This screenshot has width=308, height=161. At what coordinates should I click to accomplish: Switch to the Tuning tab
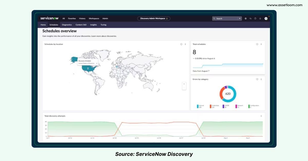pyautogui.click(x=103, y=25)
